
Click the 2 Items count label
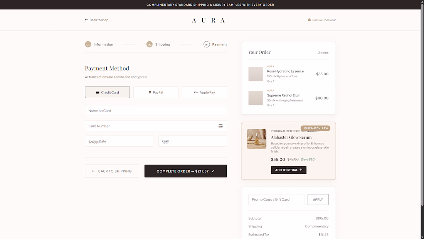pyautogui.click(x=323, y=53)
